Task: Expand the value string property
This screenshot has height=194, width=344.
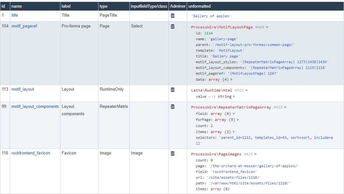Action: (234, 96)
